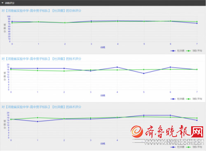Toggle 球队平均 legend in 战术评分 chart
The image size is (206, 151).
point(194,147)
